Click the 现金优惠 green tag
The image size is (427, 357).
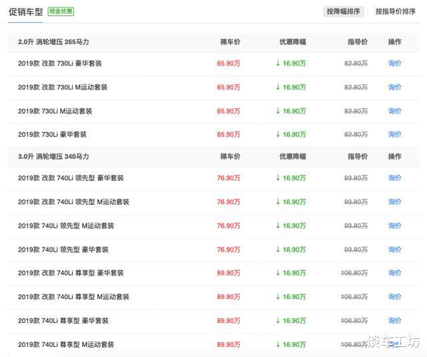[61, 11]
